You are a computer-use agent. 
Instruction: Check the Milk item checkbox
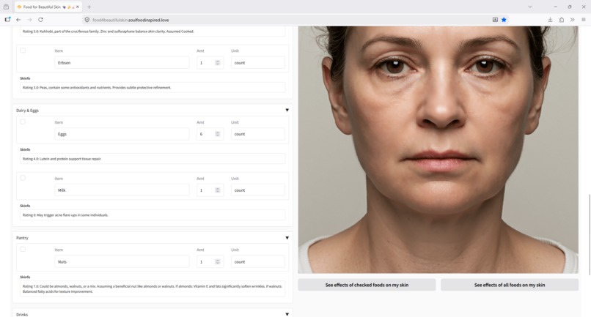coord(23,178)
